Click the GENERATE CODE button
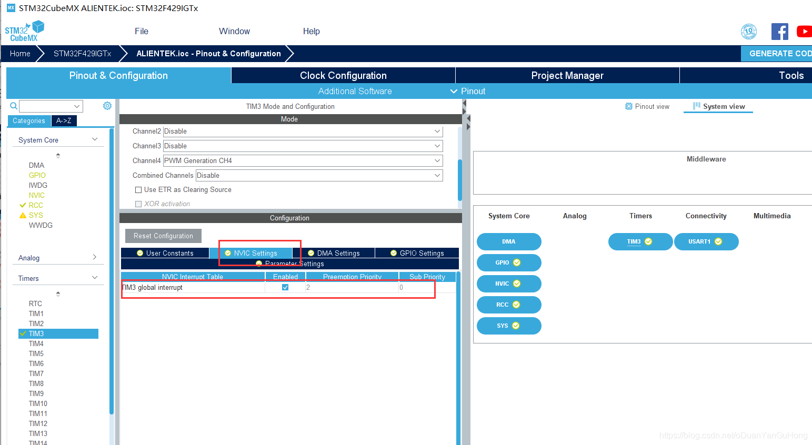 click(x=777, y=53)
